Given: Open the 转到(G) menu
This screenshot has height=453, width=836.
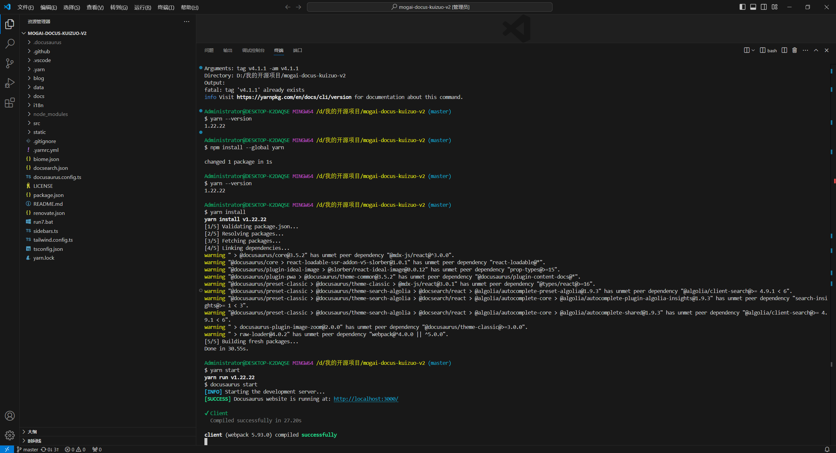Looking at the screenshot, I should pyautogui.click(x=119, y=7).
